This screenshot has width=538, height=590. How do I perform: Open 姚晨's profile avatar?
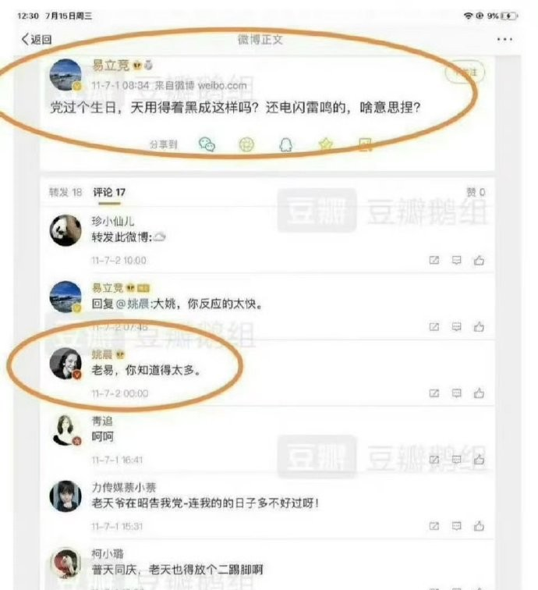click(x=65, y=363)
